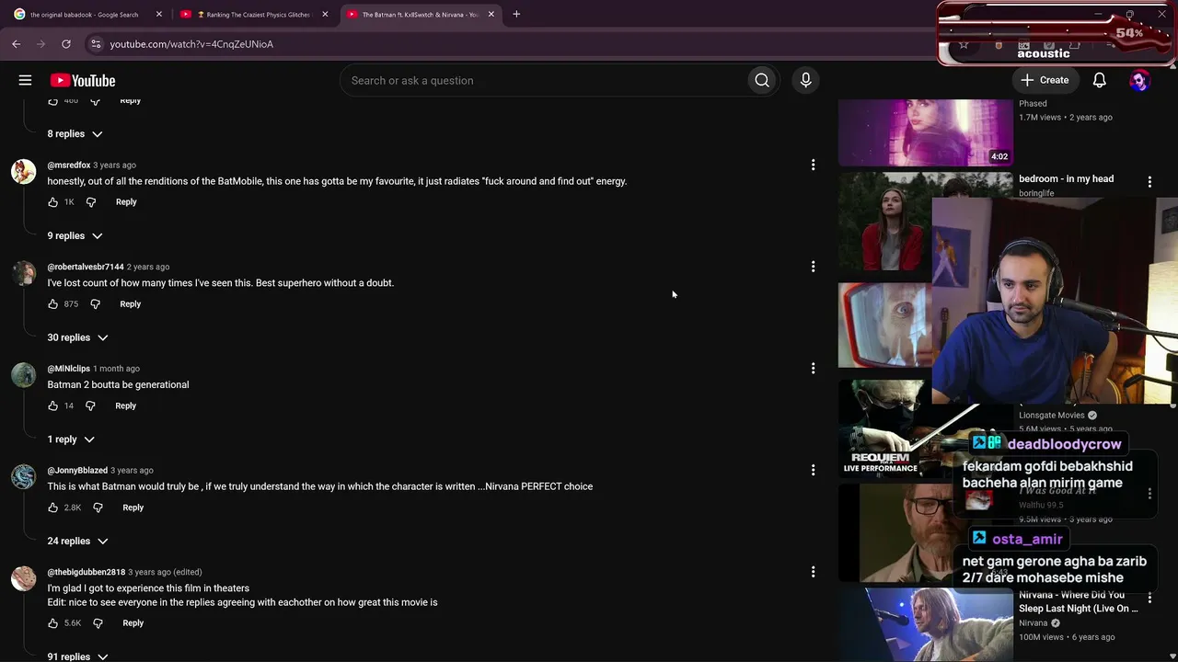Open the Requiem Live Performance thumbnail
The image size is (1178, 662).
(x=883, y=428)
